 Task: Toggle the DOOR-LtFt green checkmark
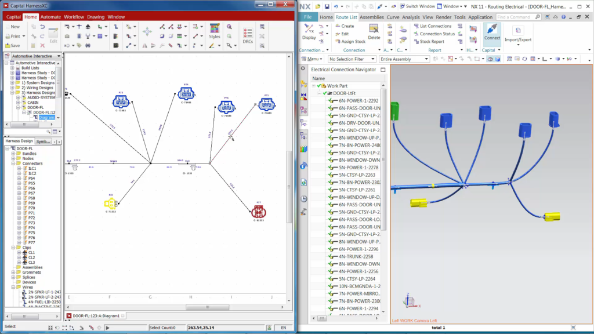tap(325, 93)
